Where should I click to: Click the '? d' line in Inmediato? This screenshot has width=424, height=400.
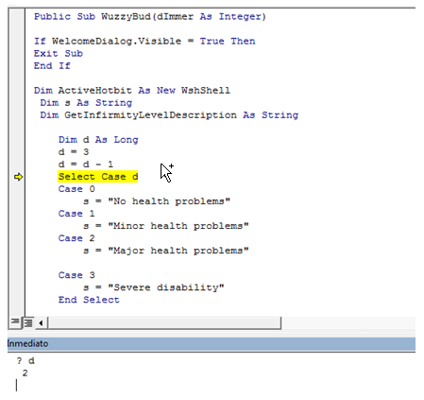25,360
